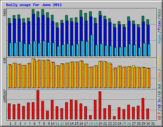The height and width of the screenshot is (127, 163).
Task: Click day label 10 on the x-axis
Action: pos(53,124)
